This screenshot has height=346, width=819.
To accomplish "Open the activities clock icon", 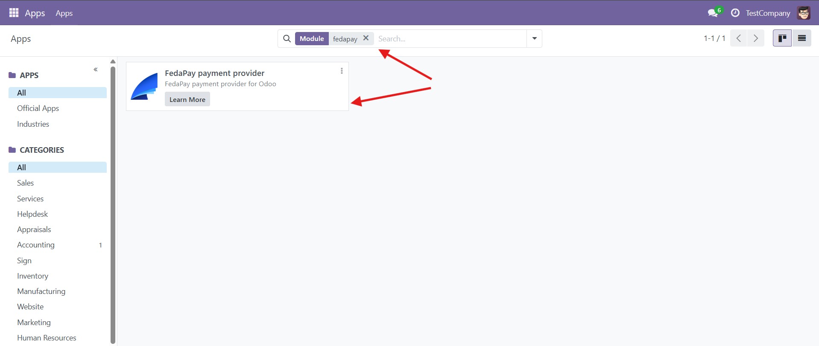I will click(x=735, y=13).
